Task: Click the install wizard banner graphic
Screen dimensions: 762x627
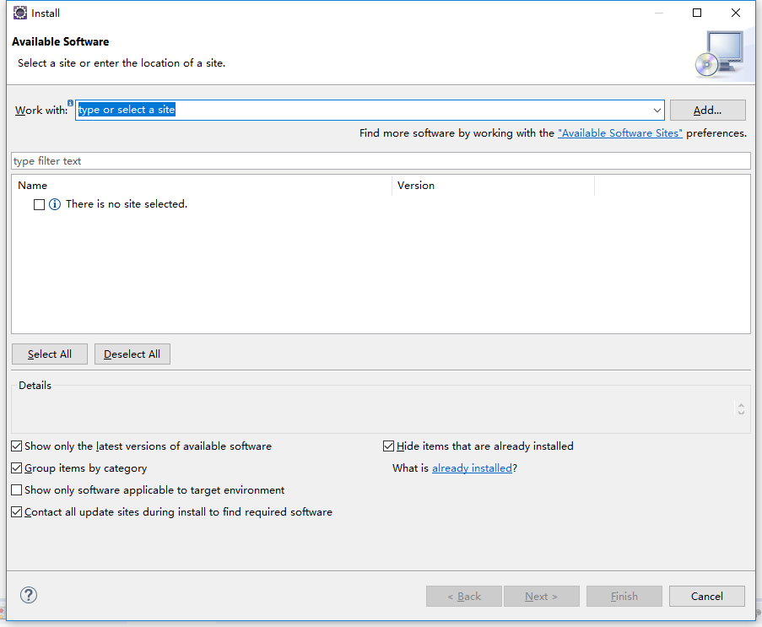Action: click(721, 52)
